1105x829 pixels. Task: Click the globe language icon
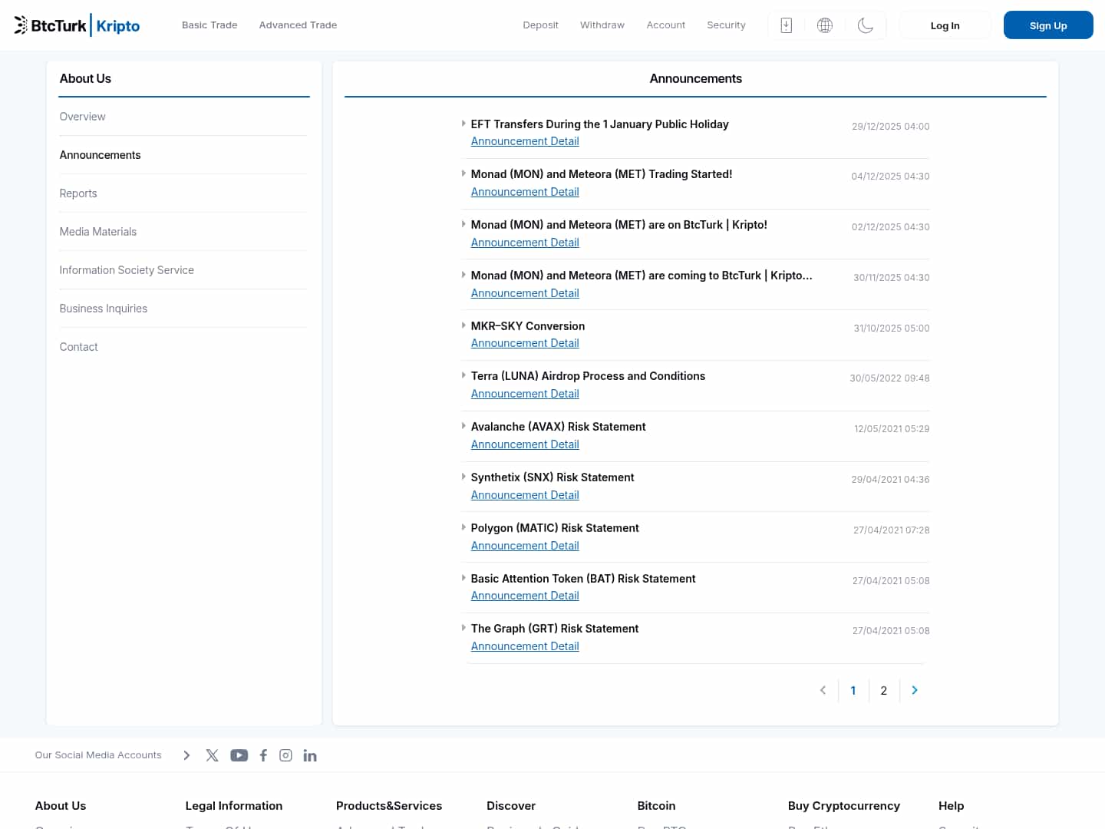click(825, 25)
